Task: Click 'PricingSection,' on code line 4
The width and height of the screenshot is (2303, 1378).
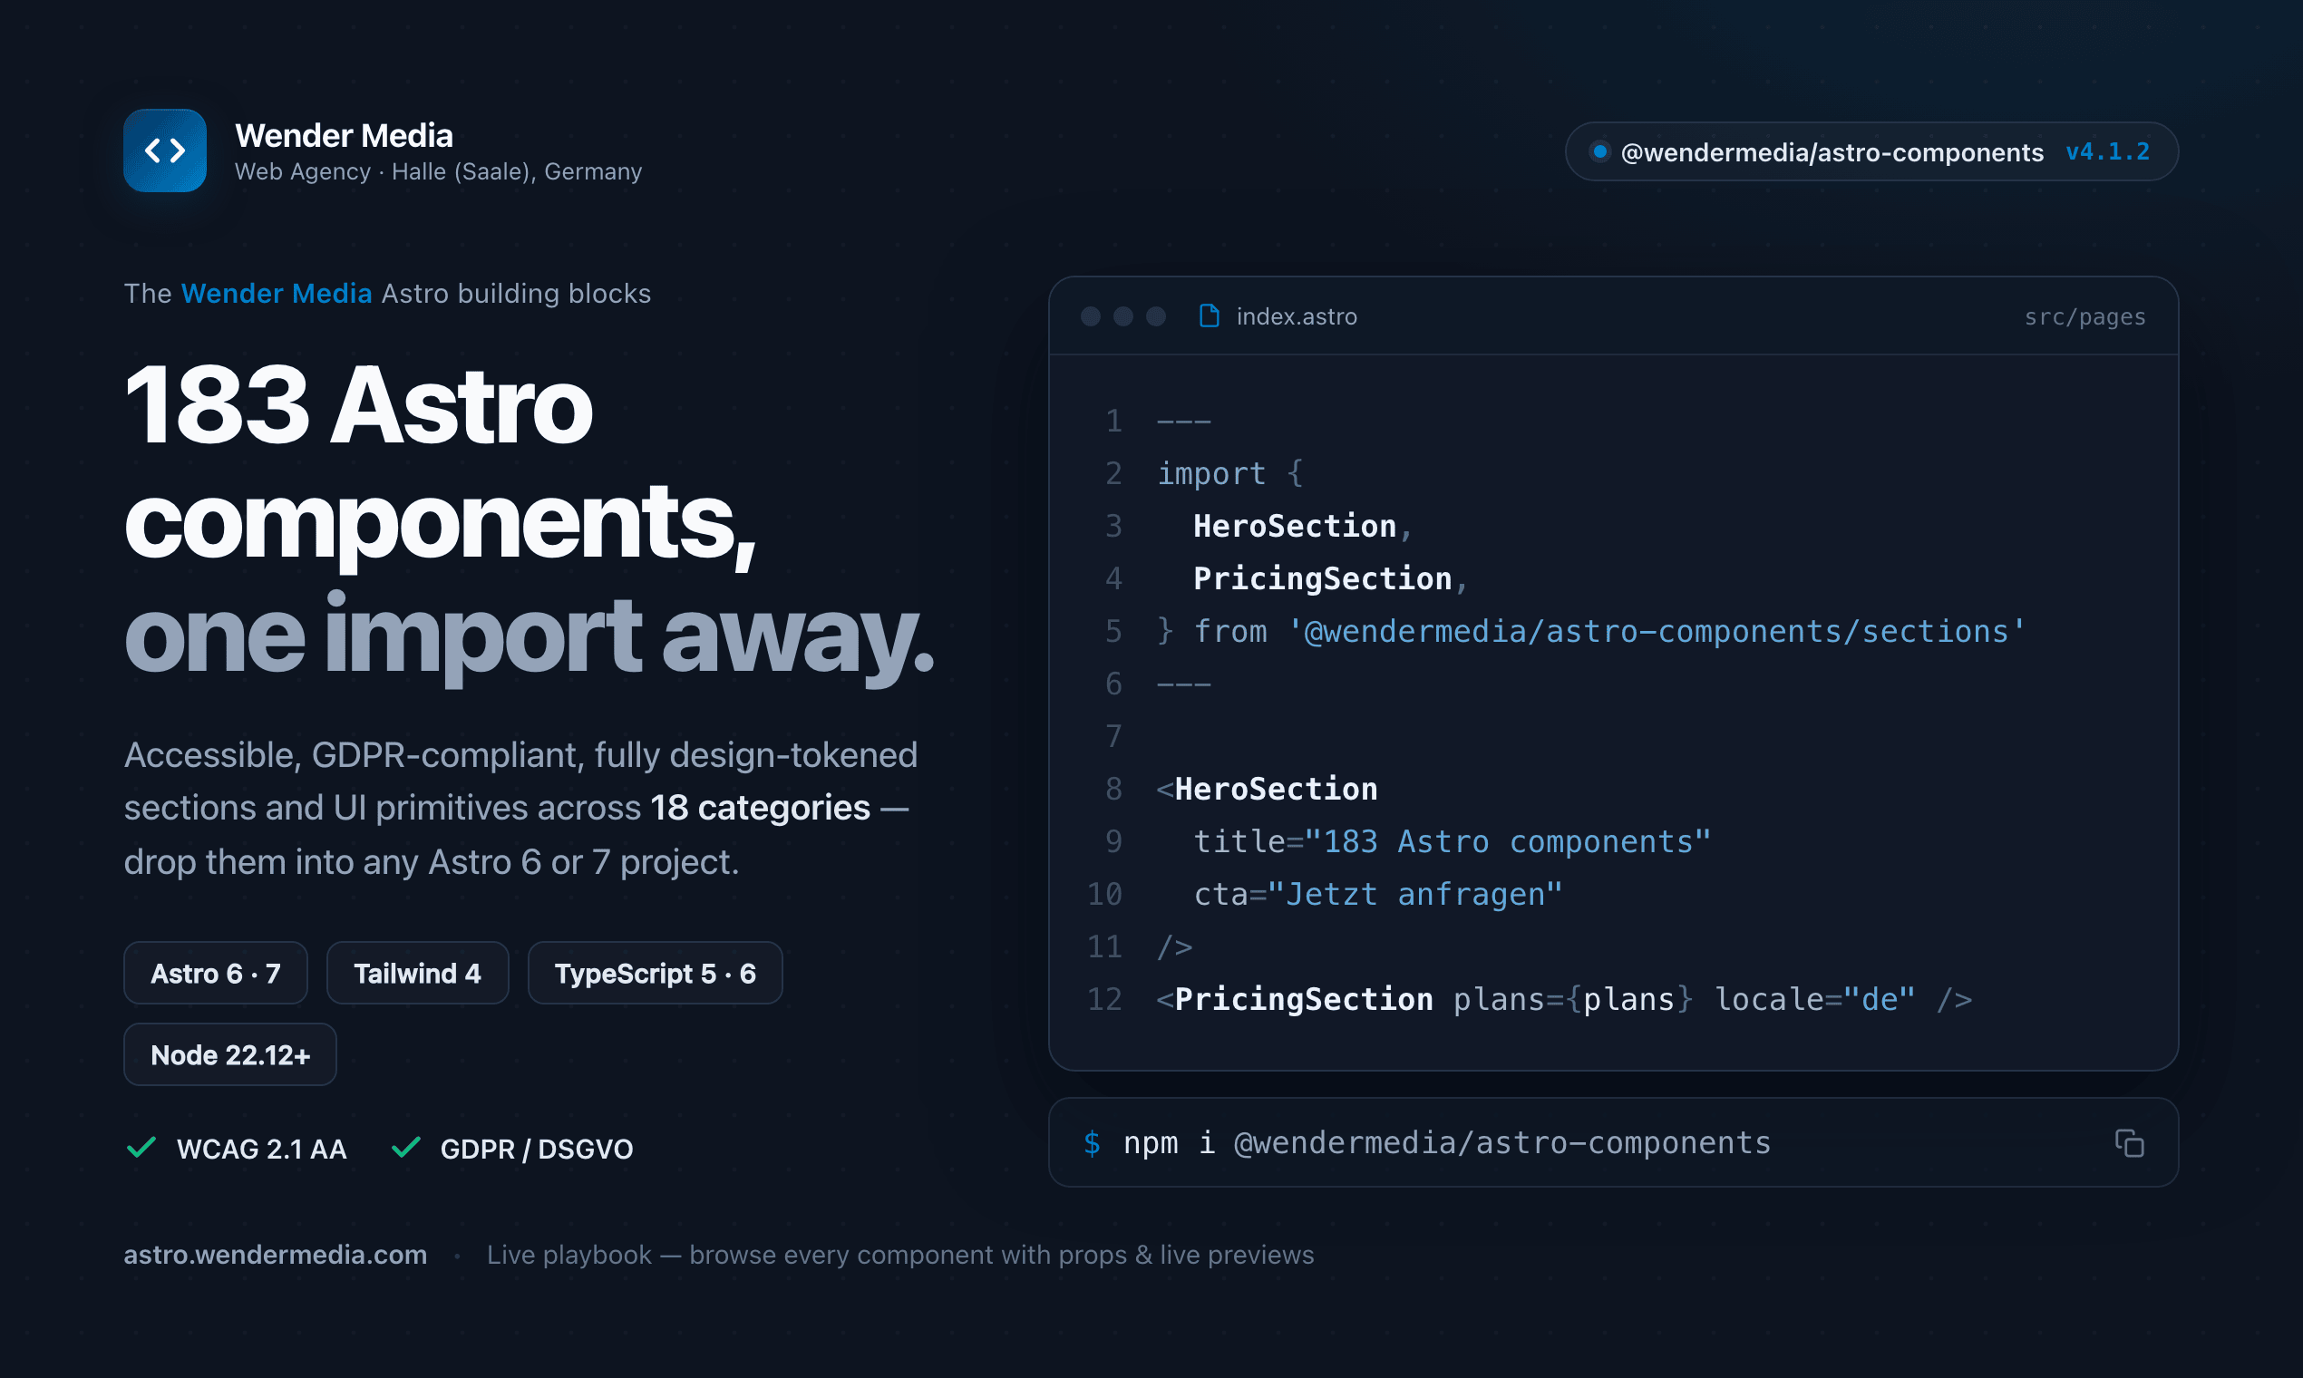Action: tap(1331, 578)
